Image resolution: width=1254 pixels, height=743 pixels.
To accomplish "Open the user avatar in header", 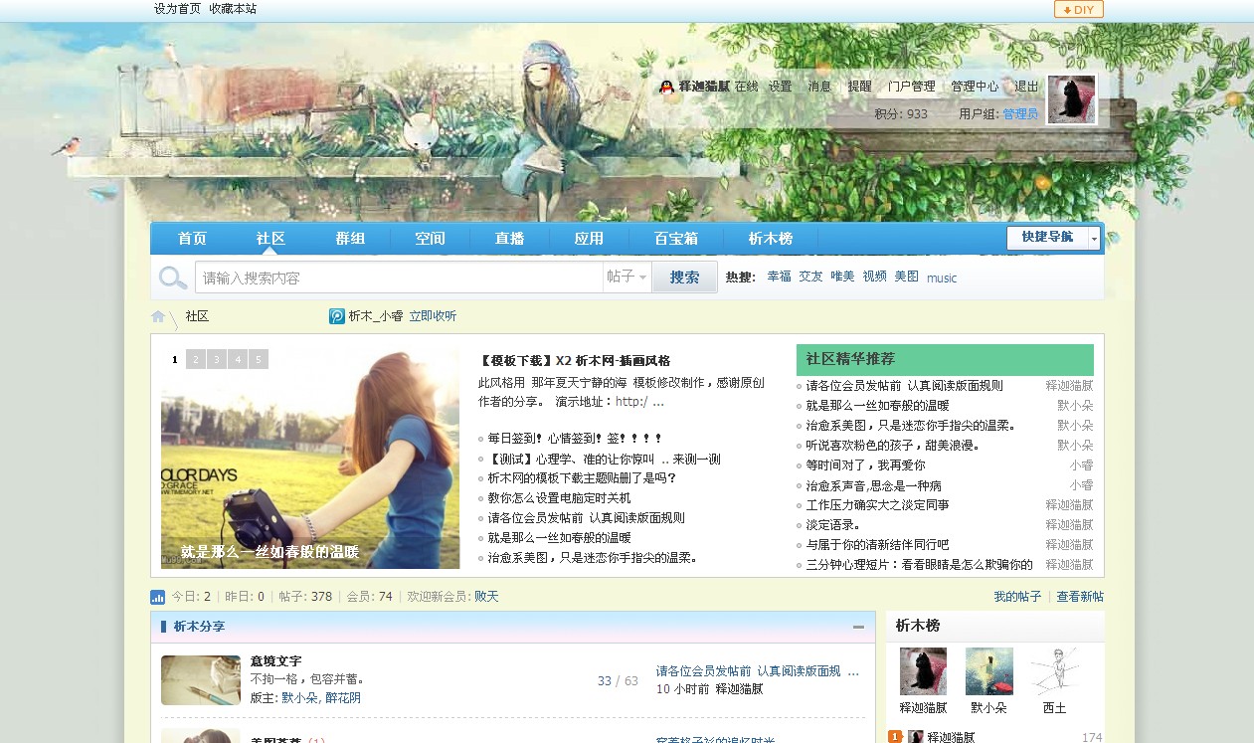I will tap(1072, 99).
